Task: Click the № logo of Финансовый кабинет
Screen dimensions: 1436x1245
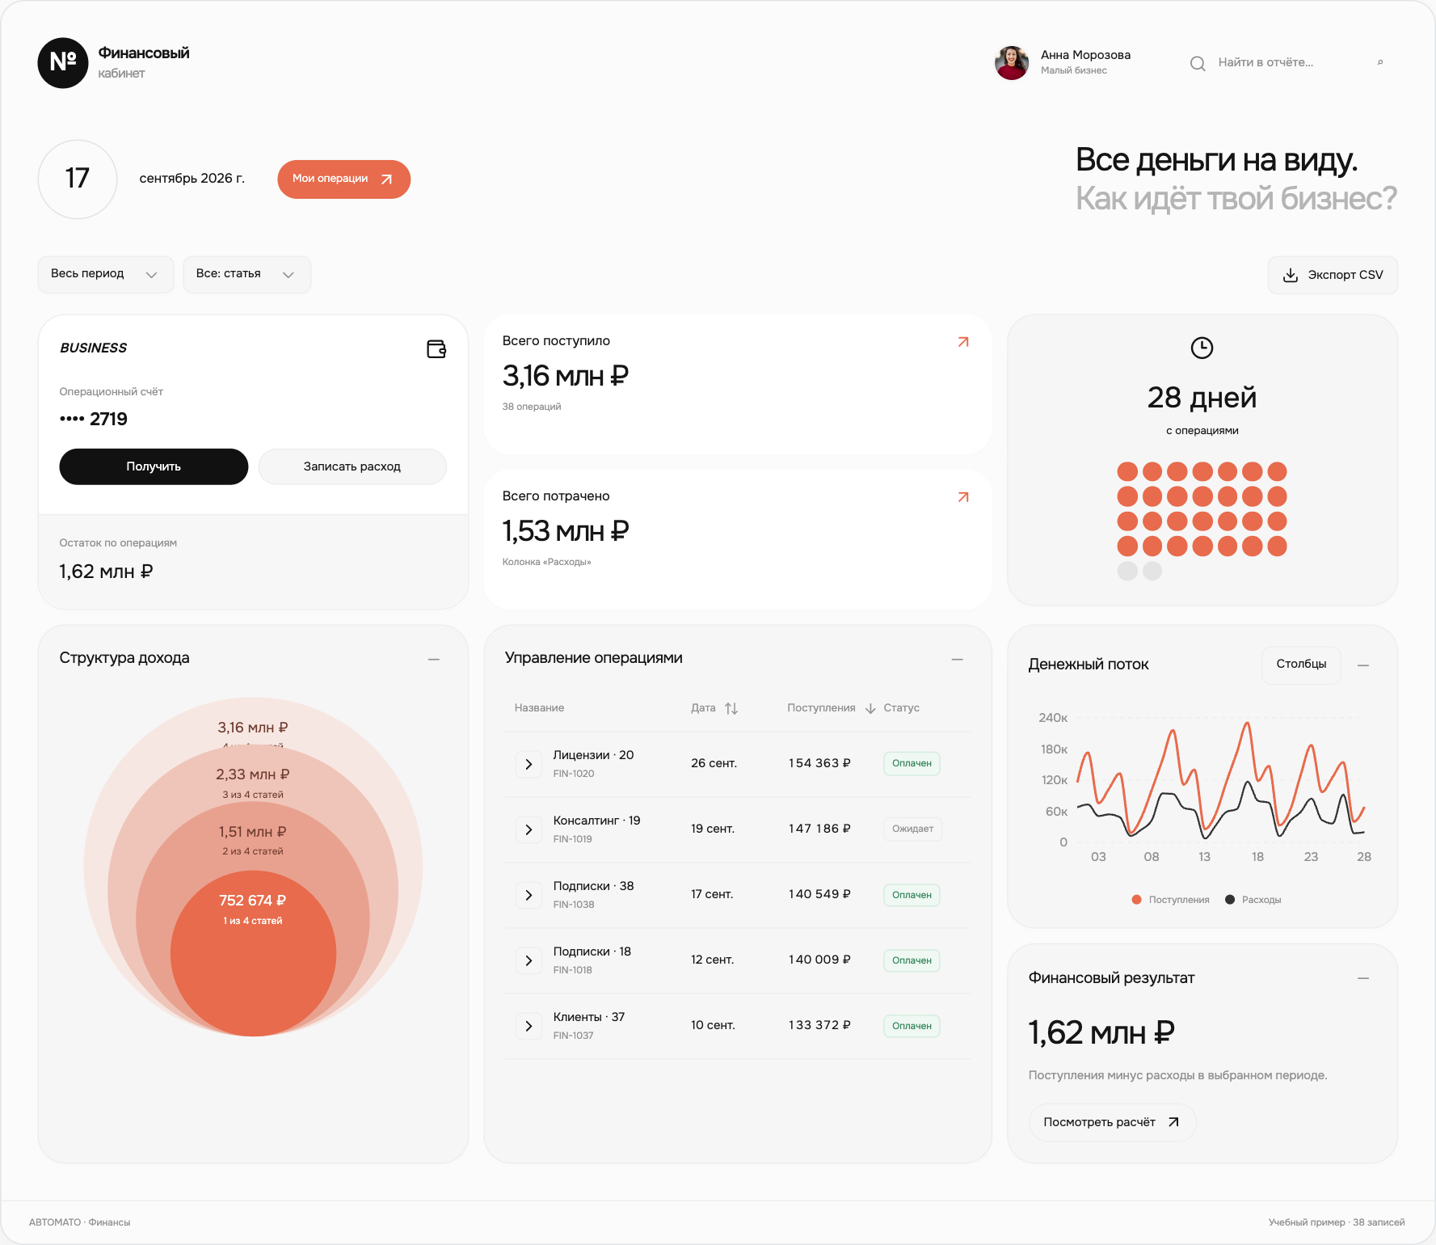Action: (63, 63)
